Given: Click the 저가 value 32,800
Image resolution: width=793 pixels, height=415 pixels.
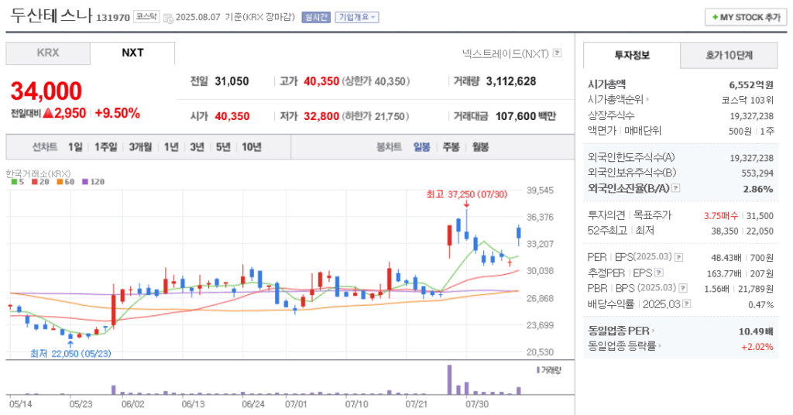Looking at the screenshot, I should (321, 116).
